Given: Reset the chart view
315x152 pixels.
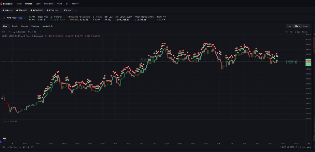Looking at the screenshot, I should 305,32.
